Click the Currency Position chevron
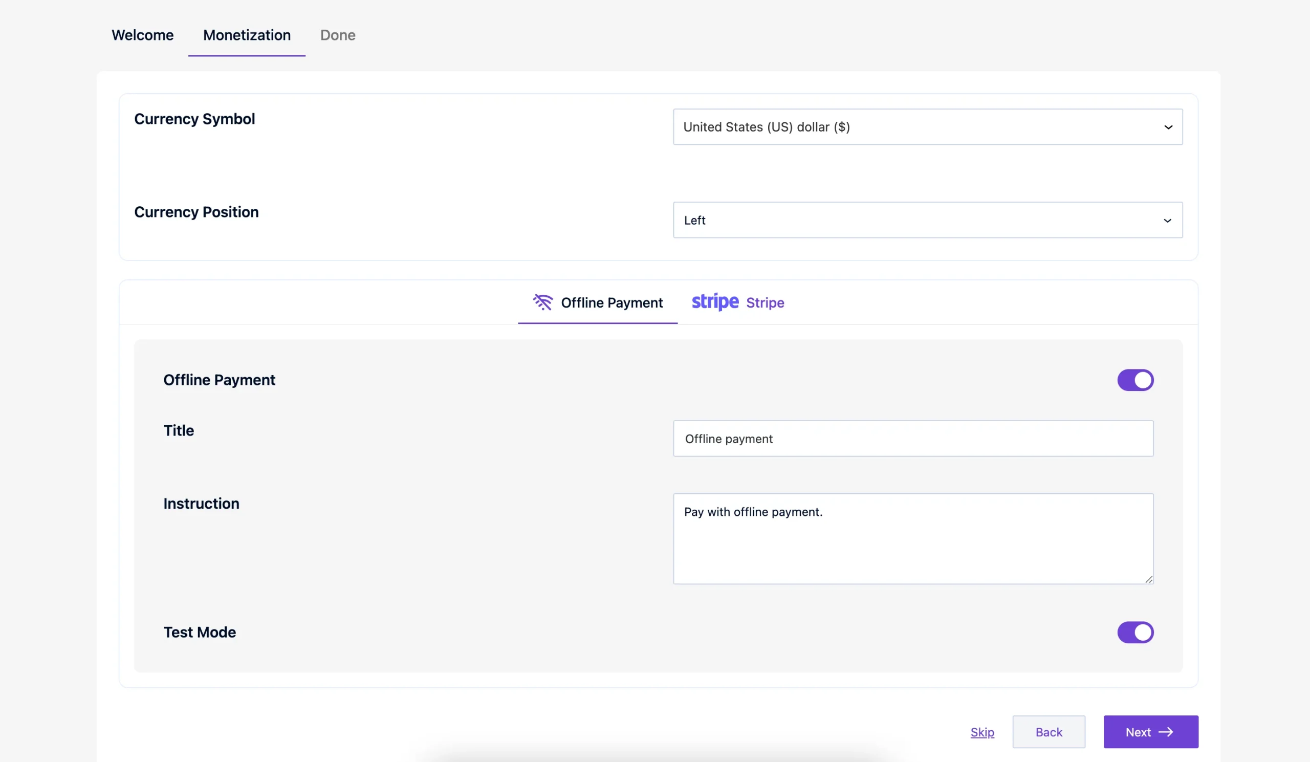Image resolution: width=1310 pixels, height=762 pixels. pyautogui.click(x=1168, y=220)
